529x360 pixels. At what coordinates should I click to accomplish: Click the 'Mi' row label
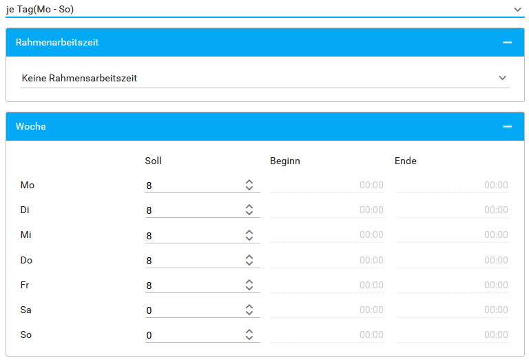tap(26, 234)
